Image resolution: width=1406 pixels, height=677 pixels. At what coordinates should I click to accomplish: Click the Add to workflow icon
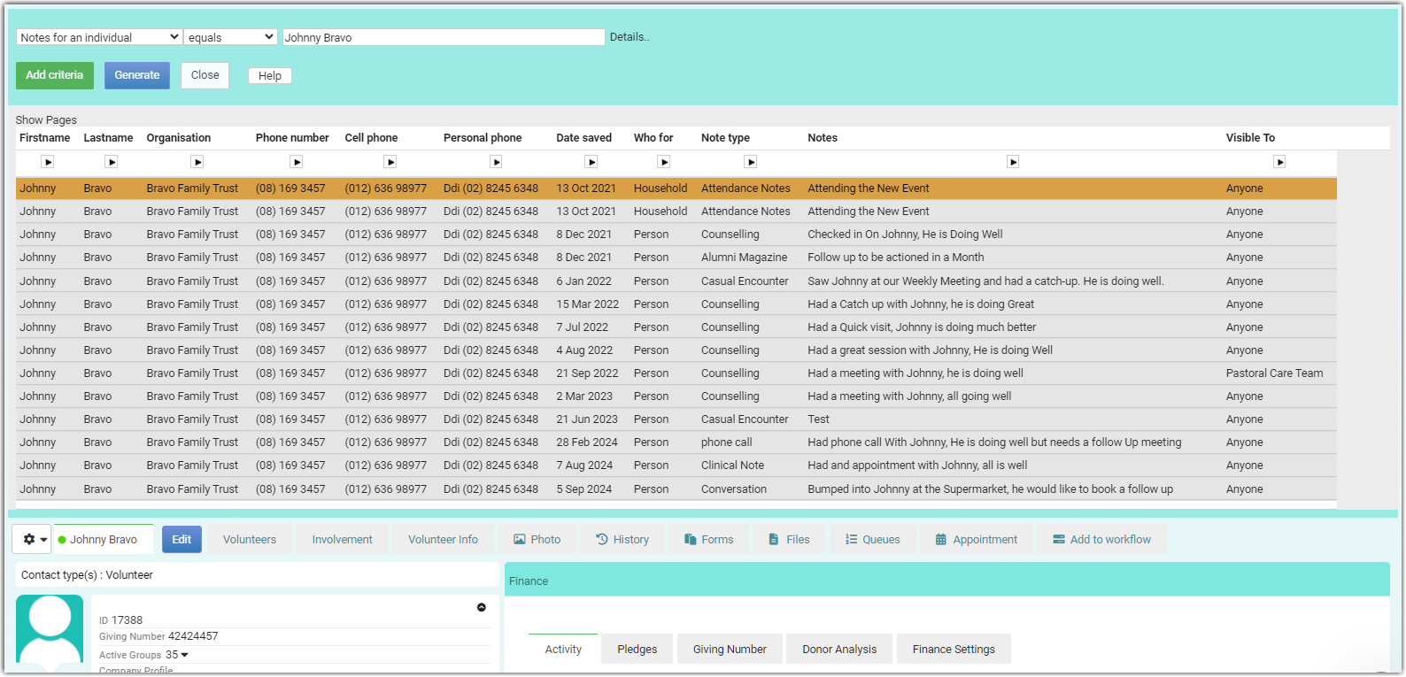1059,539
